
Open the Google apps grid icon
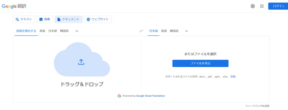point(262,6)
